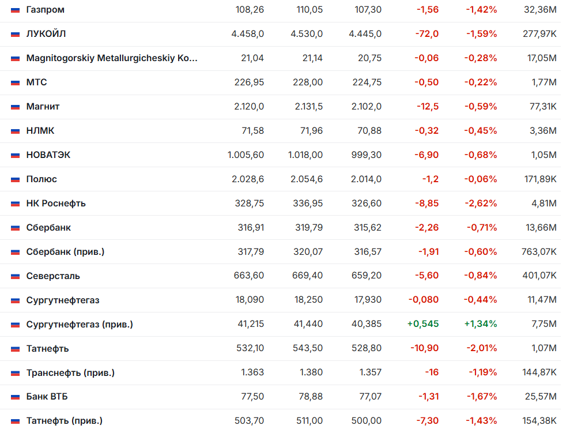The height and width of the screenshot is (433, 566).
Task: Open the Газпром stock page
Action: tap(45, 10)
